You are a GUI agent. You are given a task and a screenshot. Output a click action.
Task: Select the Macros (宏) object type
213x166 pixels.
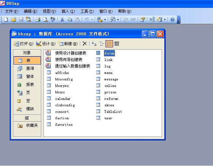click(x=27, y=101)
